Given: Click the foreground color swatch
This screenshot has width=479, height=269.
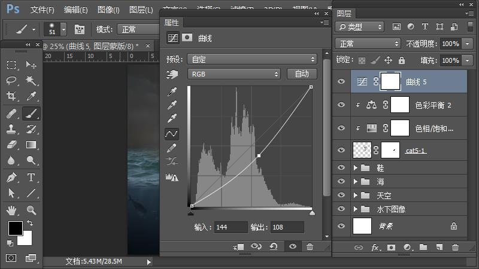Looking at the screenshot, I should point(15,228).
